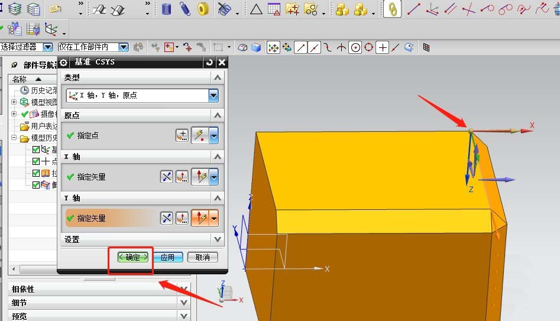Click the grid icon in selection bar

[426, 47]
